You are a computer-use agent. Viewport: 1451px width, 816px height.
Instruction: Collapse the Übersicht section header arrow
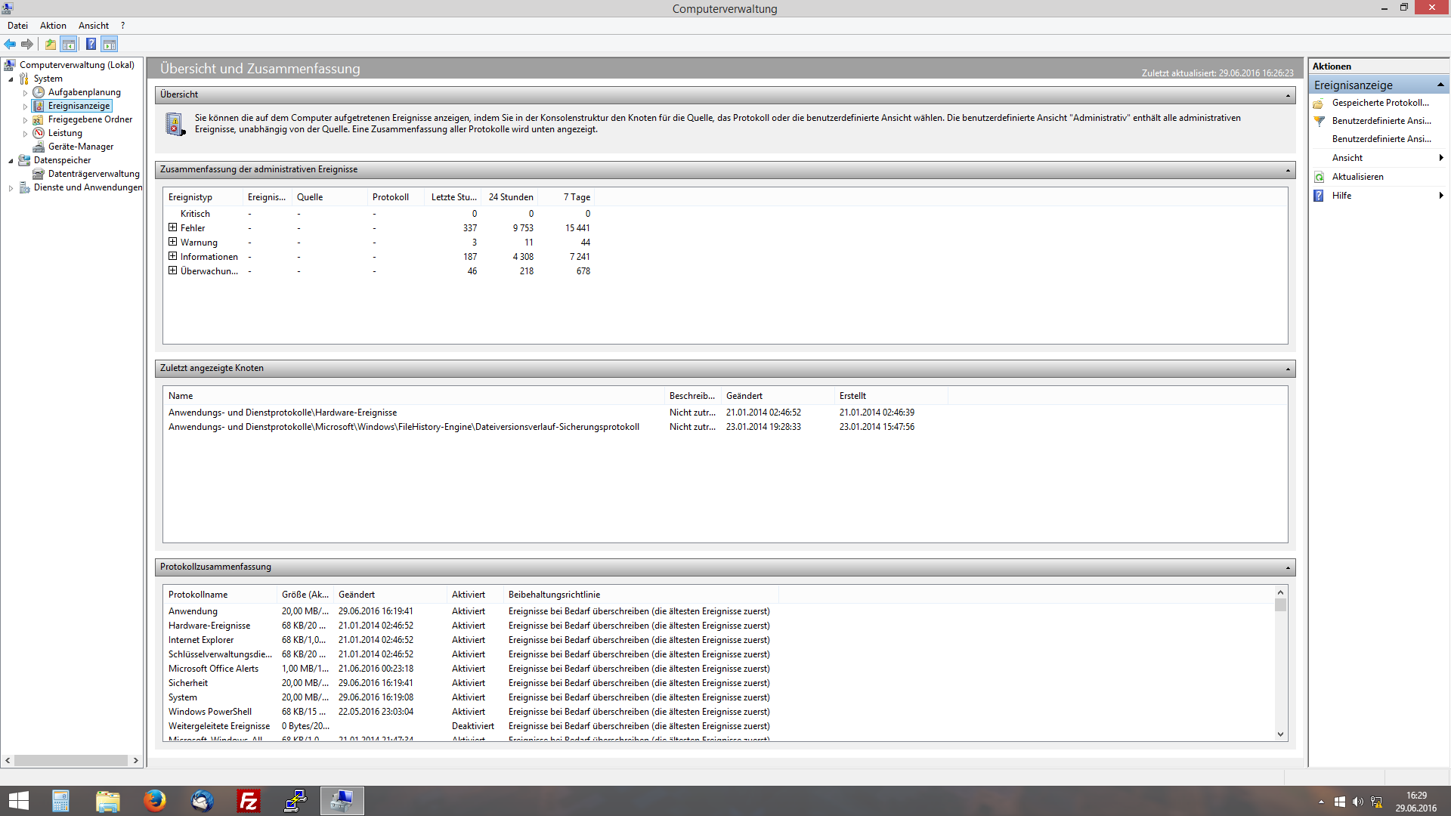1288,95
